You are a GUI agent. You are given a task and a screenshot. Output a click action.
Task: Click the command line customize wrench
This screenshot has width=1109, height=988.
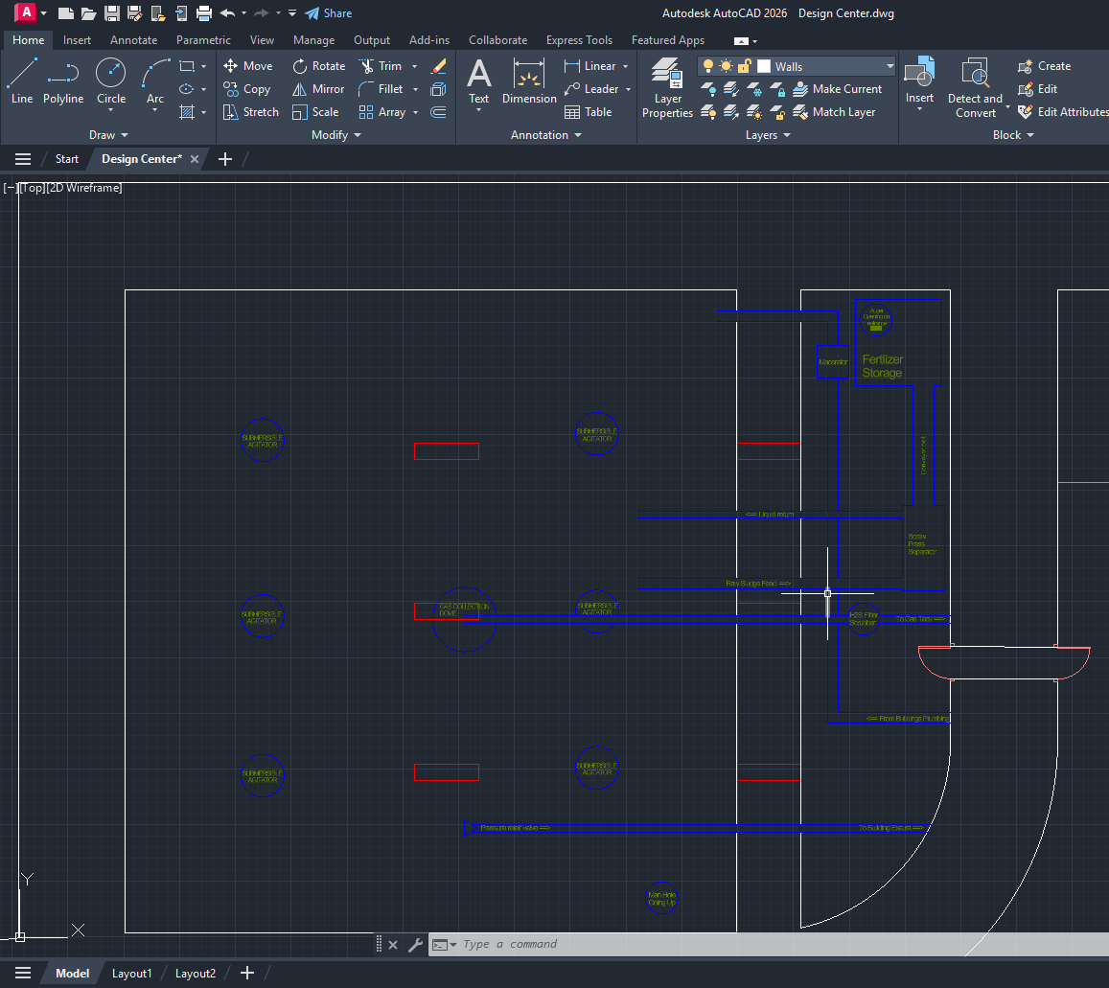point(415,944)
